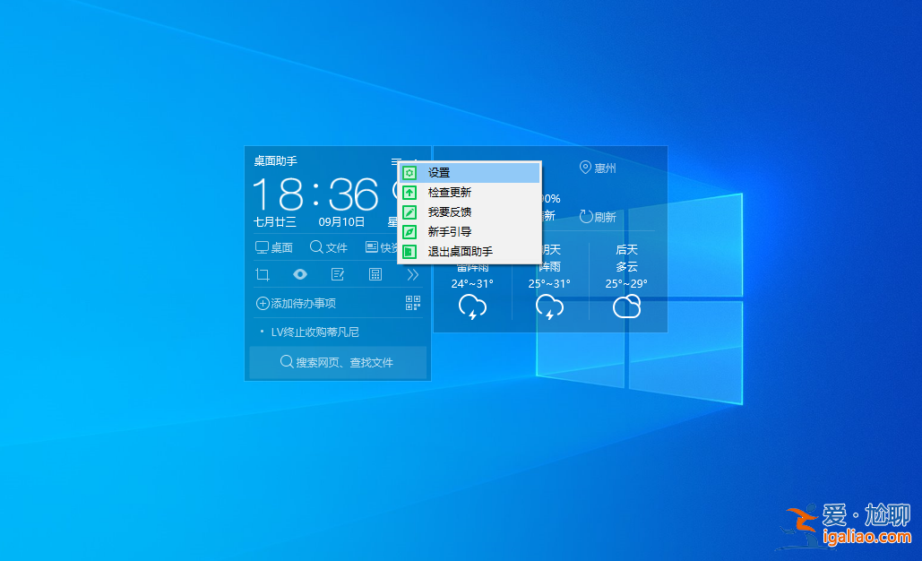Click the QR code icon near 添加待办事项
922x561 pixels.
pos(412,302)
